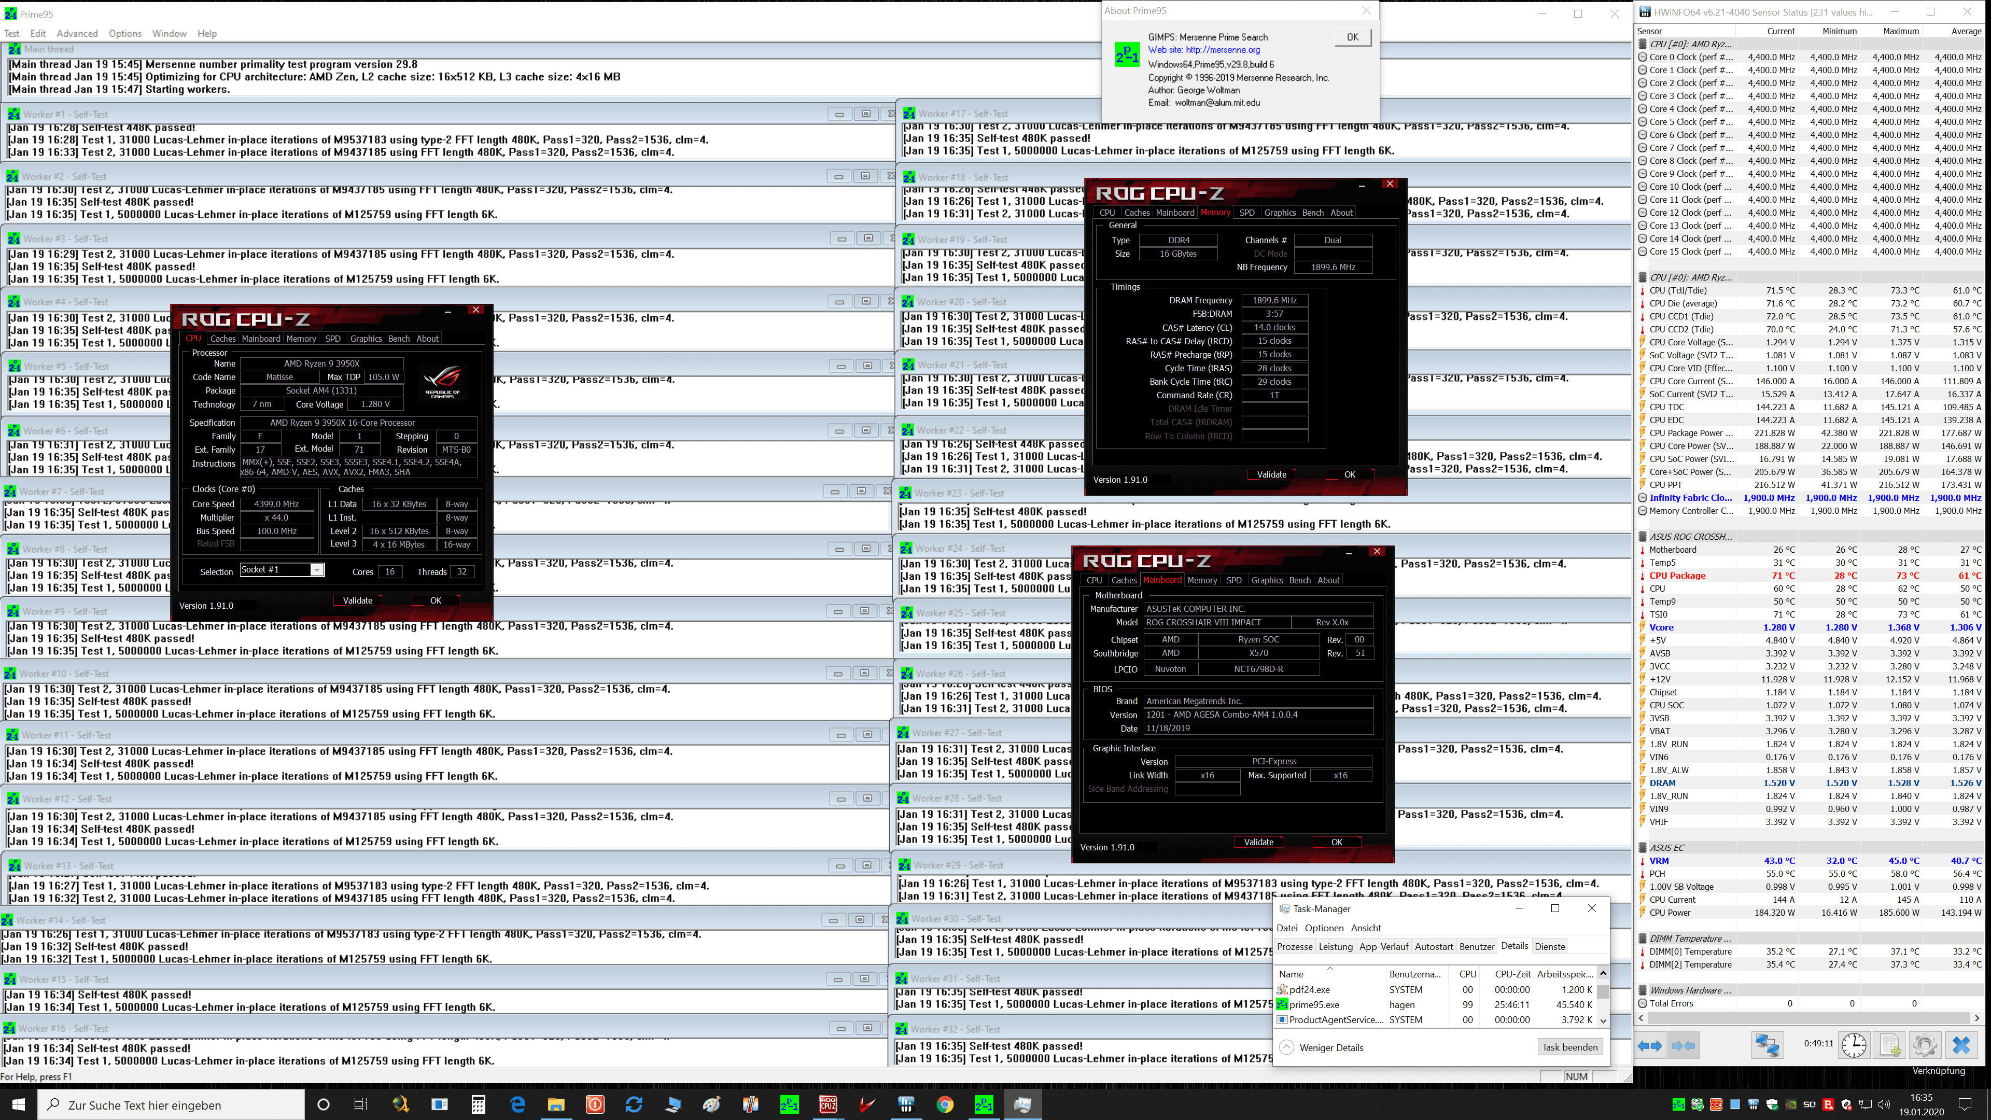1991x1120 pixels.
Task: Click HWiNFO expand columns blue arrows icon
Action: click(x=1649, y=1046)
